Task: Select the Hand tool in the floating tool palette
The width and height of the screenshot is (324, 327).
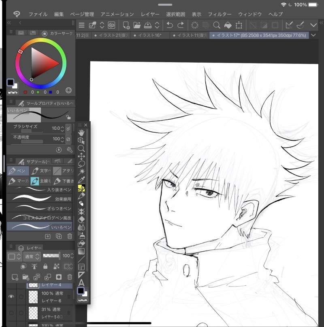Action: (81, 133)
